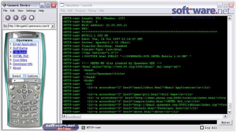Click the phone's number 1 key
Screen dimensions: 236x132
click(x=15, y=103)
